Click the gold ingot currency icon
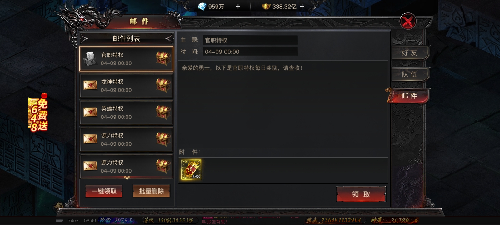The image size is (500, 225). click(266, 7)
